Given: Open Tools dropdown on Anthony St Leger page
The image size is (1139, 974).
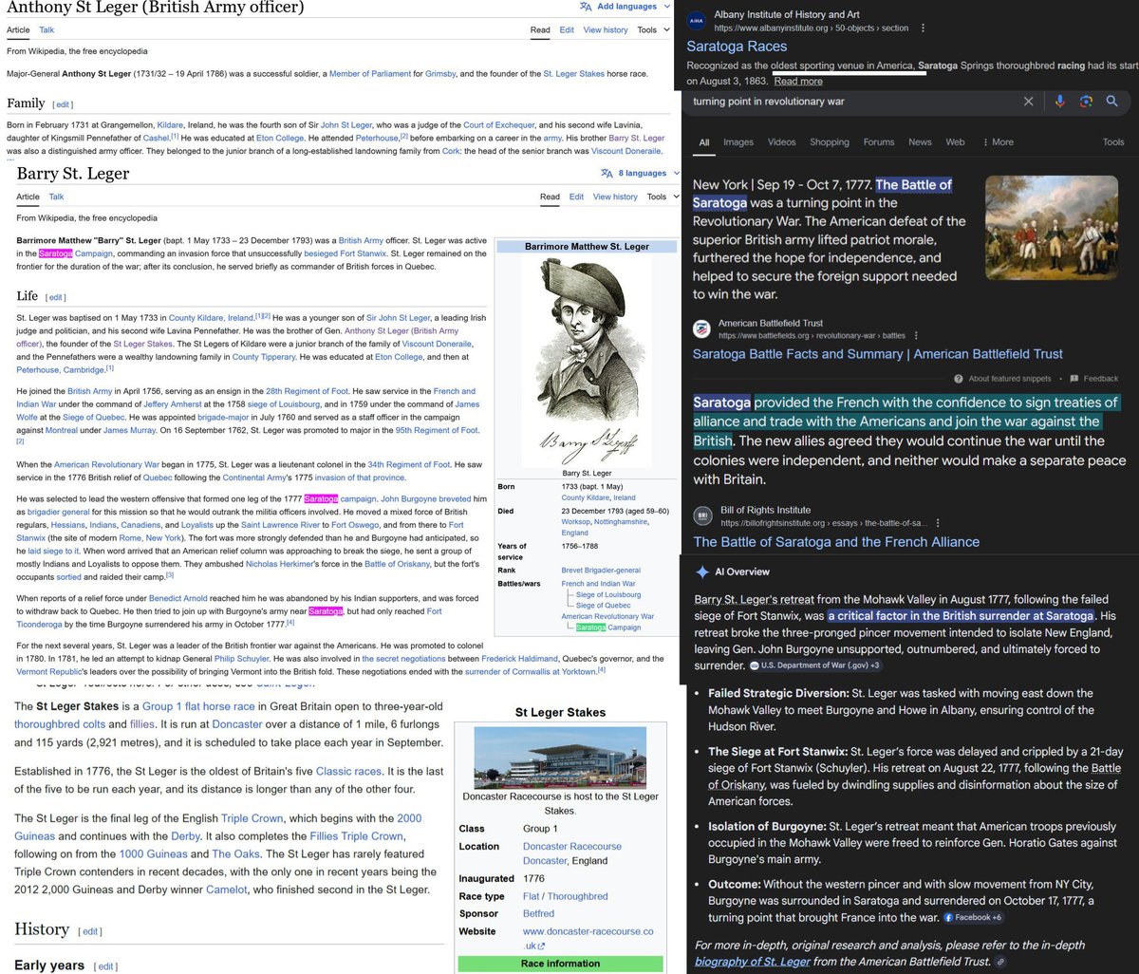Looking at the screenshot, I should point(652,30).
